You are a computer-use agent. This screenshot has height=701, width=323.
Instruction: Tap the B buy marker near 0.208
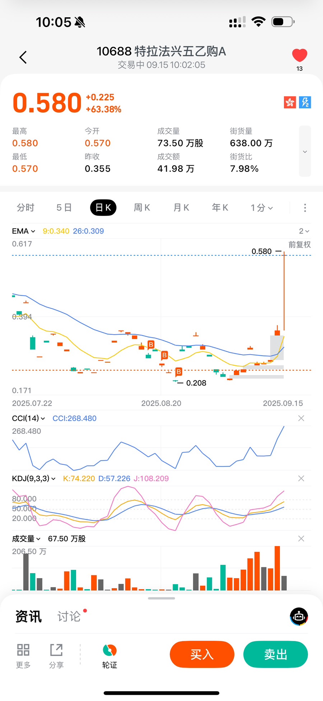(x=179, y=372)
